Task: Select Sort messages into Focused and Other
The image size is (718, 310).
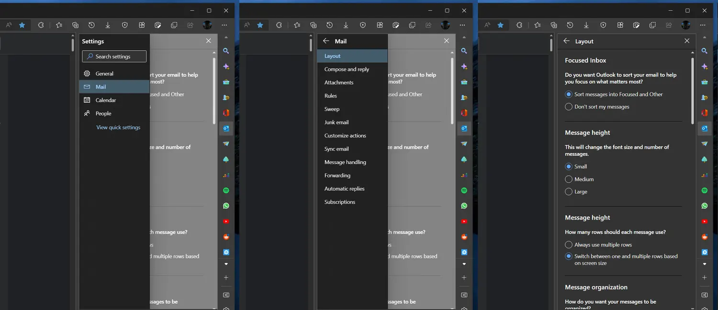Action: pyautogui.click(x=569, y=94)
